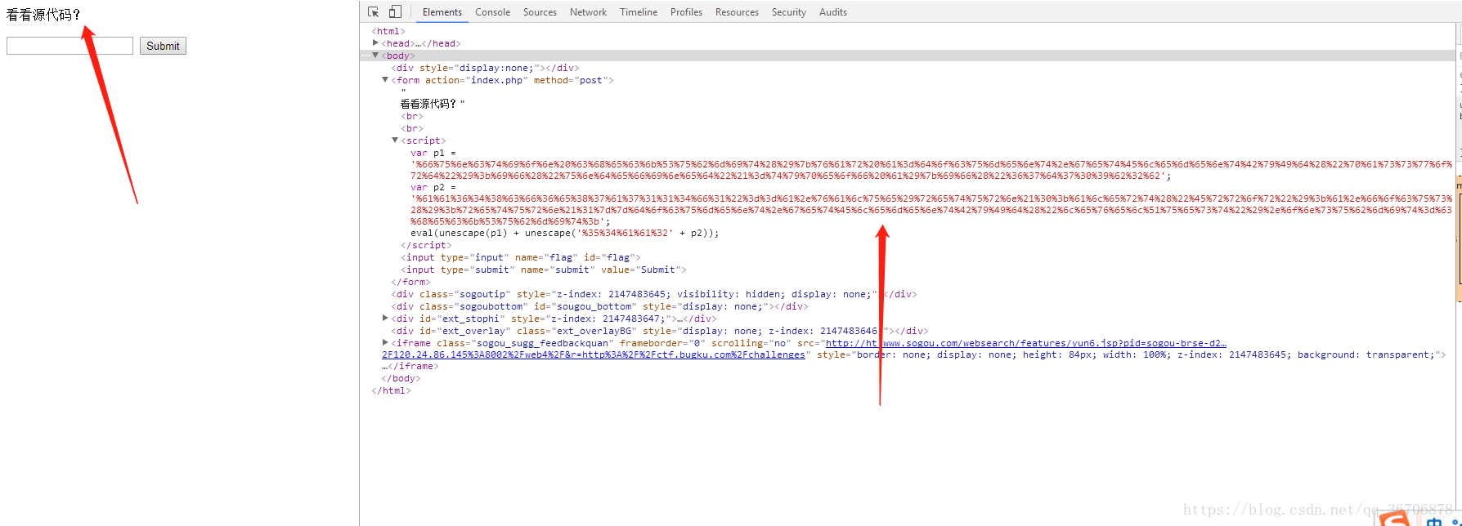Screen dimensions: 1462x526
Task: Select the closing body tag row
Action: tap(401, 378)
